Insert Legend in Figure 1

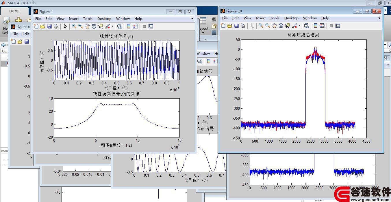(x=135, y=26)
